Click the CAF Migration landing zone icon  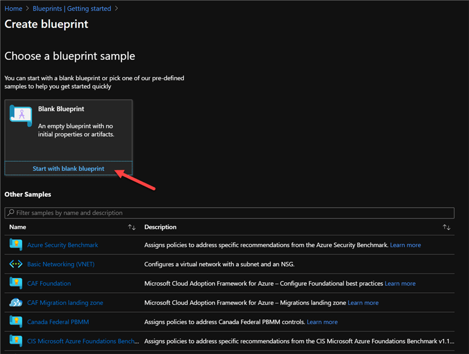tap(16, 303)
